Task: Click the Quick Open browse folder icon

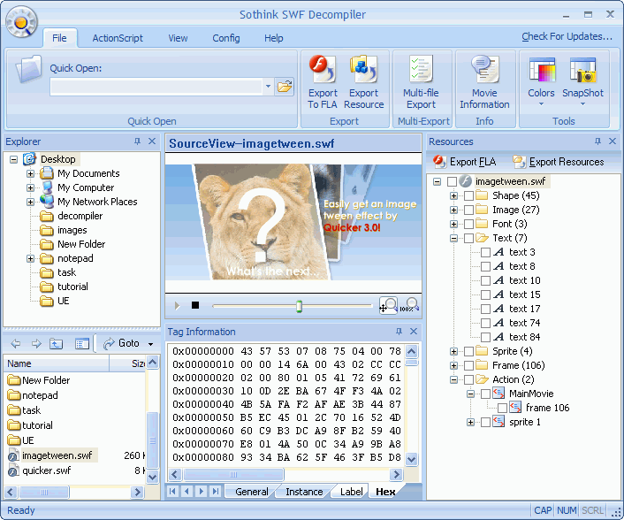Action: pyautogui.click(x=285, y=86)
